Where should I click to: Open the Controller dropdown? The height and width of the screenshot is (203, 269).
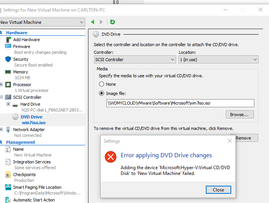pyautogui.click(x=135, y=60)
